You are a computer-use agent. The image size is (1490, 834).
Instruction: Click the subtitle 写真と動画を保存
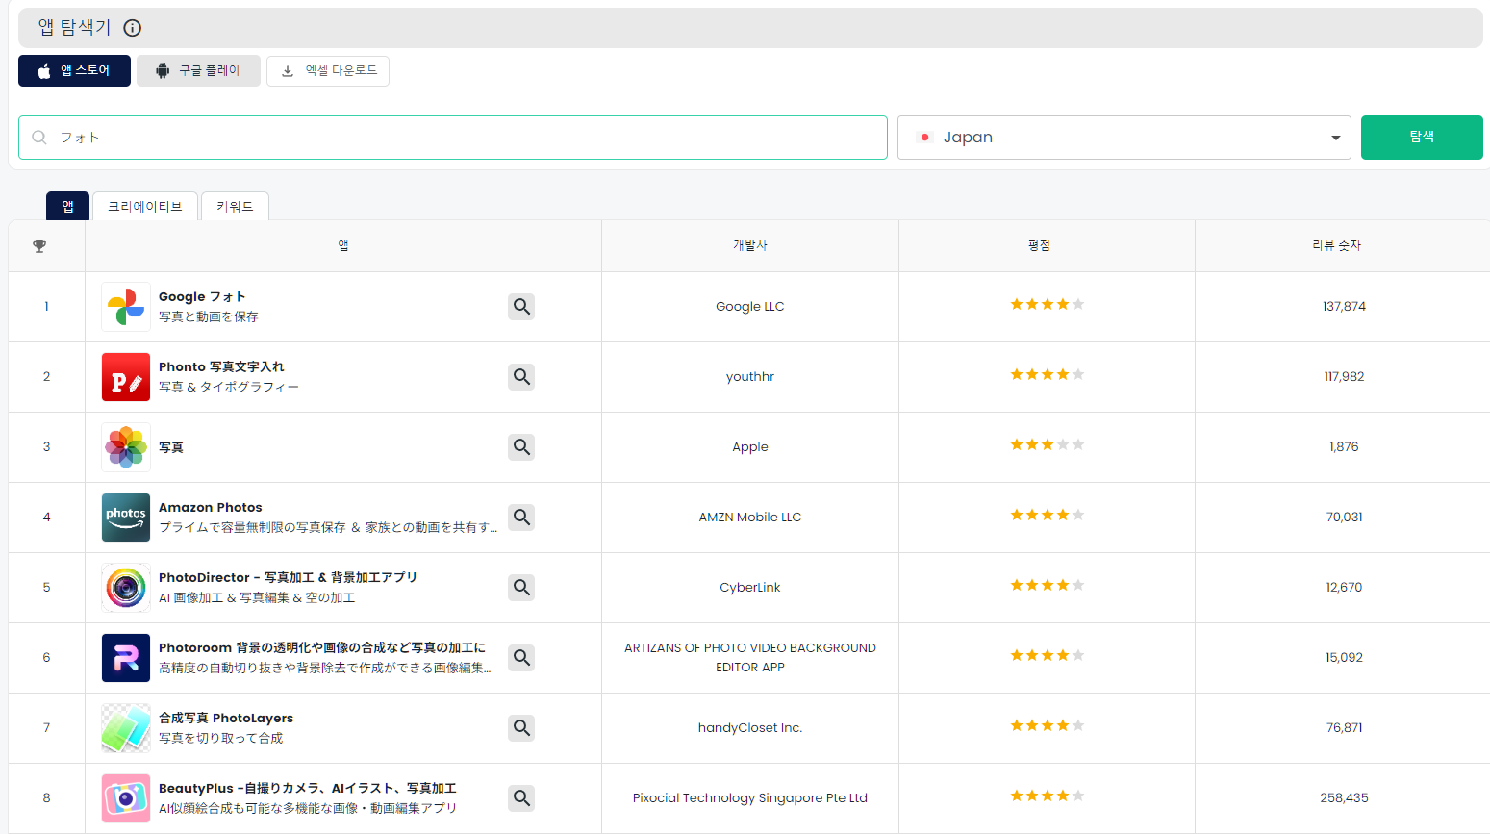(x=209, y=316)
